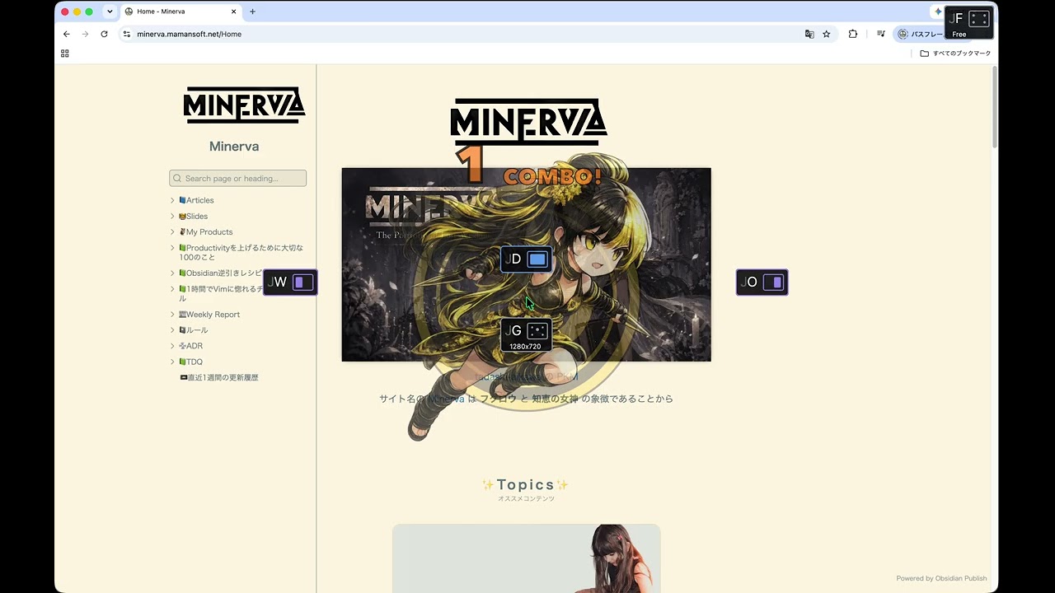
Task: Open TDQ in the sidebar
Action: pos(190,362)
